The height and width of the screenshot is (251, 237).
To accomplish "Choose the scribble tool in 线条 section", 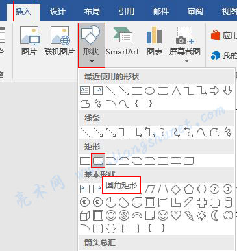I will tap(228, 132).
